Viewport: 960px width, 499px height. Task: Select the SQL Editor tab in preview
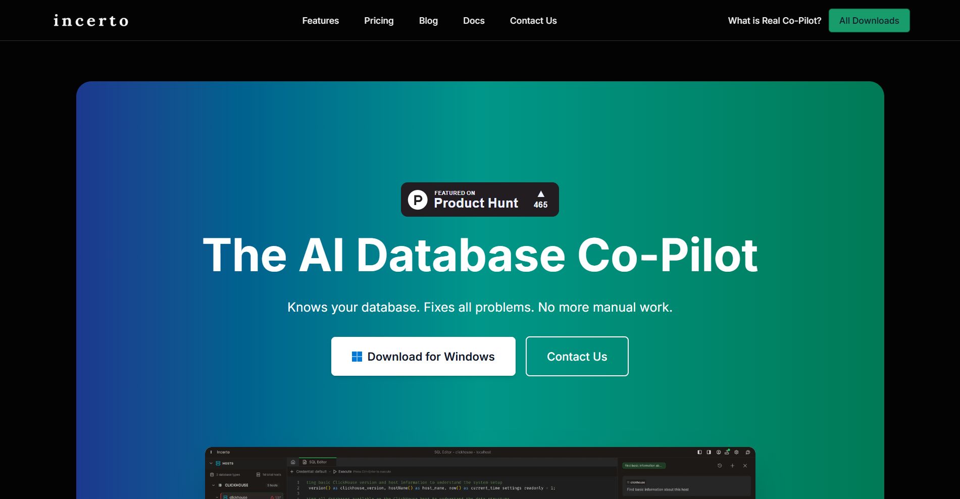(318, 462)
